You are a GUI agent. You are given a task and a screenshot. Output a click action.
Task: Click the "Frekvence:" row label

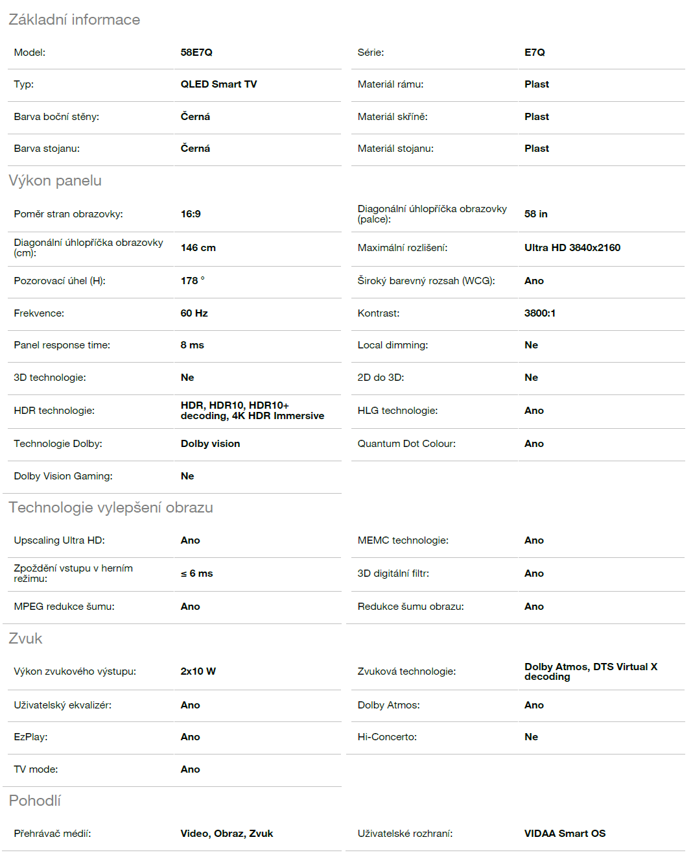tap(39, 313)
